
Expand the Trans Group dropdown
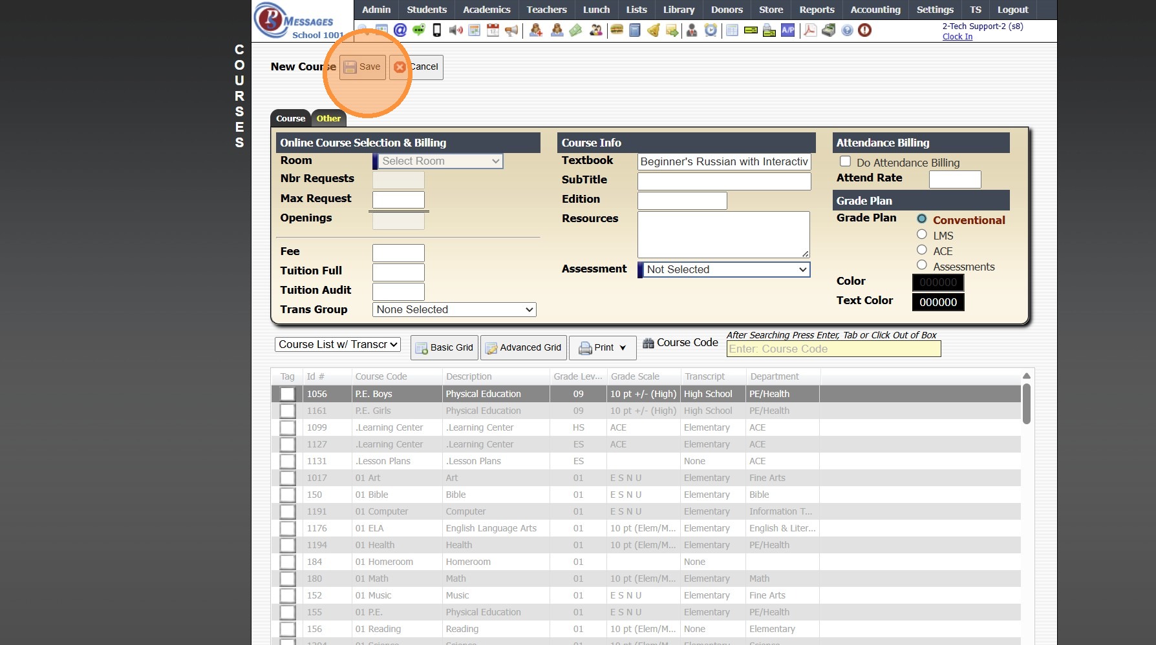click(455, 309)
